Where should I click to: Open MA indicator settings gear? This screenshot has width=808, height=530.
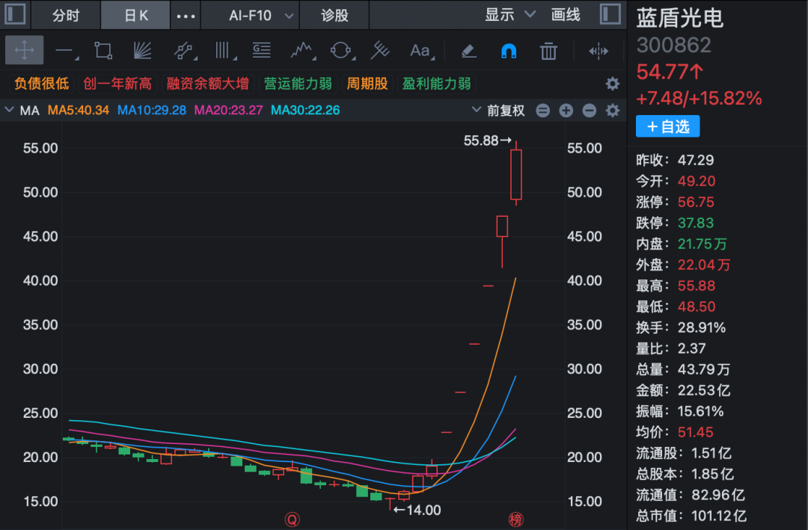pos(612,110)
